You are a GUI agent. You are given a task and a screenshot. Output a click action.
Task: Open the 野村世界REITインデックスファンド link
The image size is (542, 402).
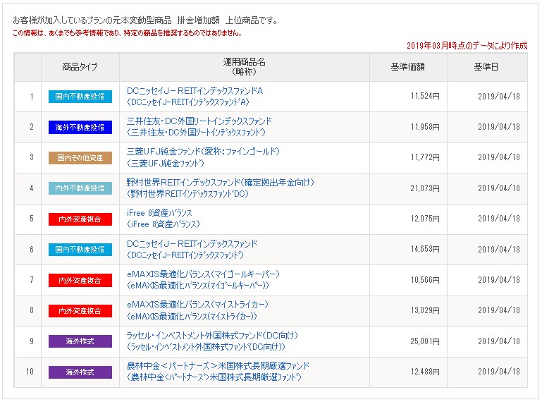(x=220, y=183)
